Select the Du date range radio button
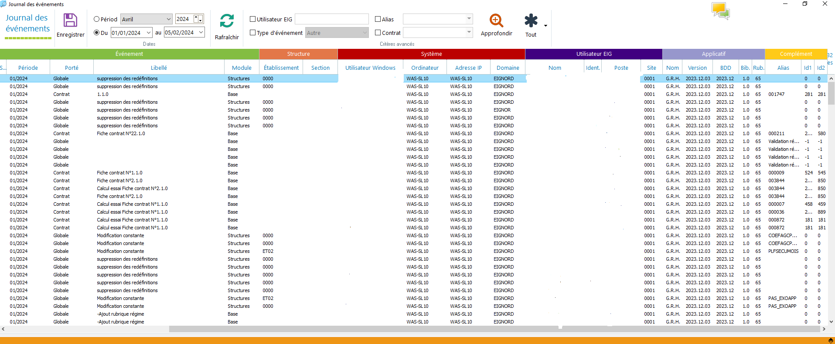The image size is (835, 344). [97, 33]
